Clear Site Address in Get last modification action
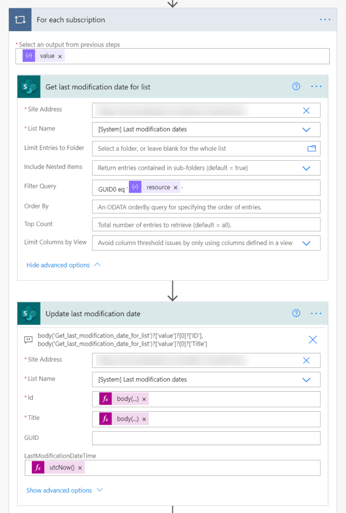This screenshot has height=513, width=346. [x=306, y=110]
